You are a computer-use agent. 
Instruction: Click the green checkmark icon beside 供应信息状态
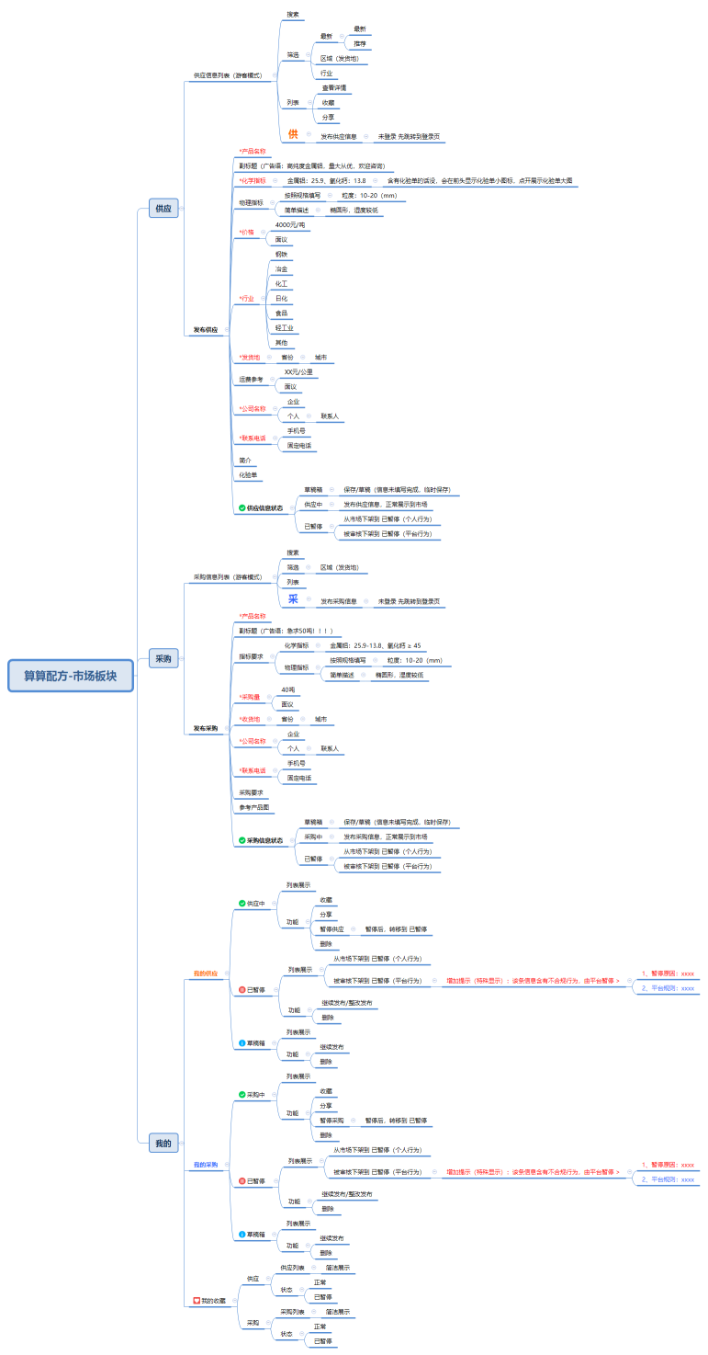coord(242,507)
